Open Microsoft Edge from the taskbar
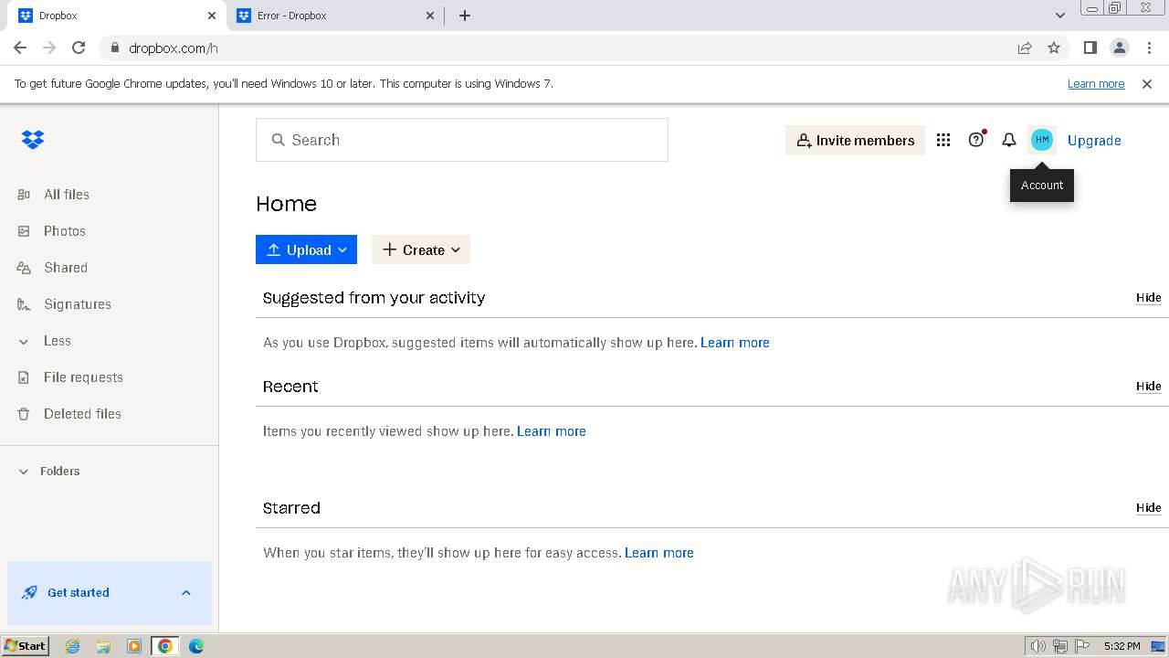The height and width of the screenshot is (658, 1169). click(x=196, y=646)
